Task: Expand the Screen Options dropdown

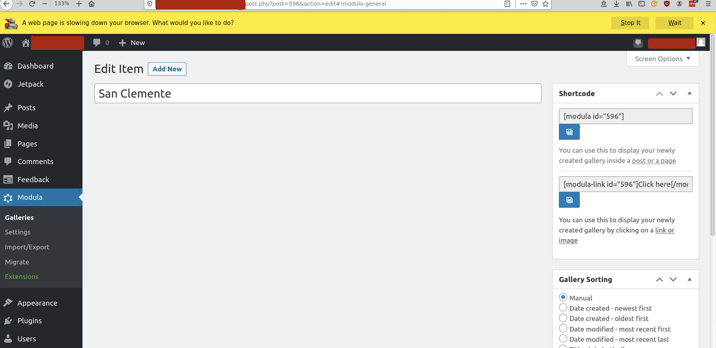Action: pyautogui.click(x=662, y=59)
